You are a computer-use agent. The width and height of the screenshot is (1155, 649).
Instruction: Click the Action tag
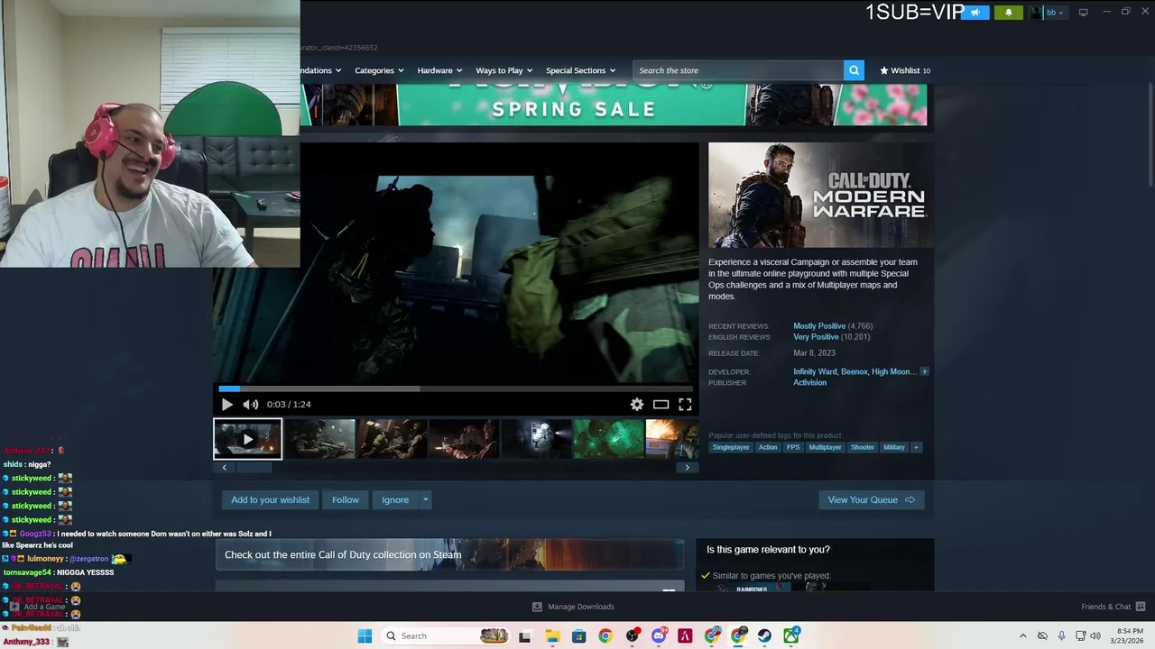(768, 447)
